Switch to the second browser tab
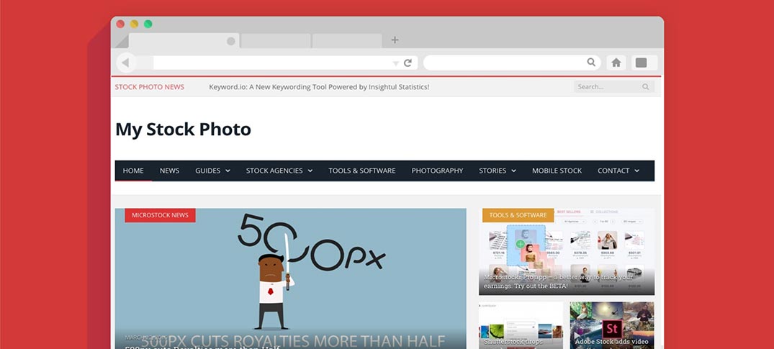 (x=276, y=41)
